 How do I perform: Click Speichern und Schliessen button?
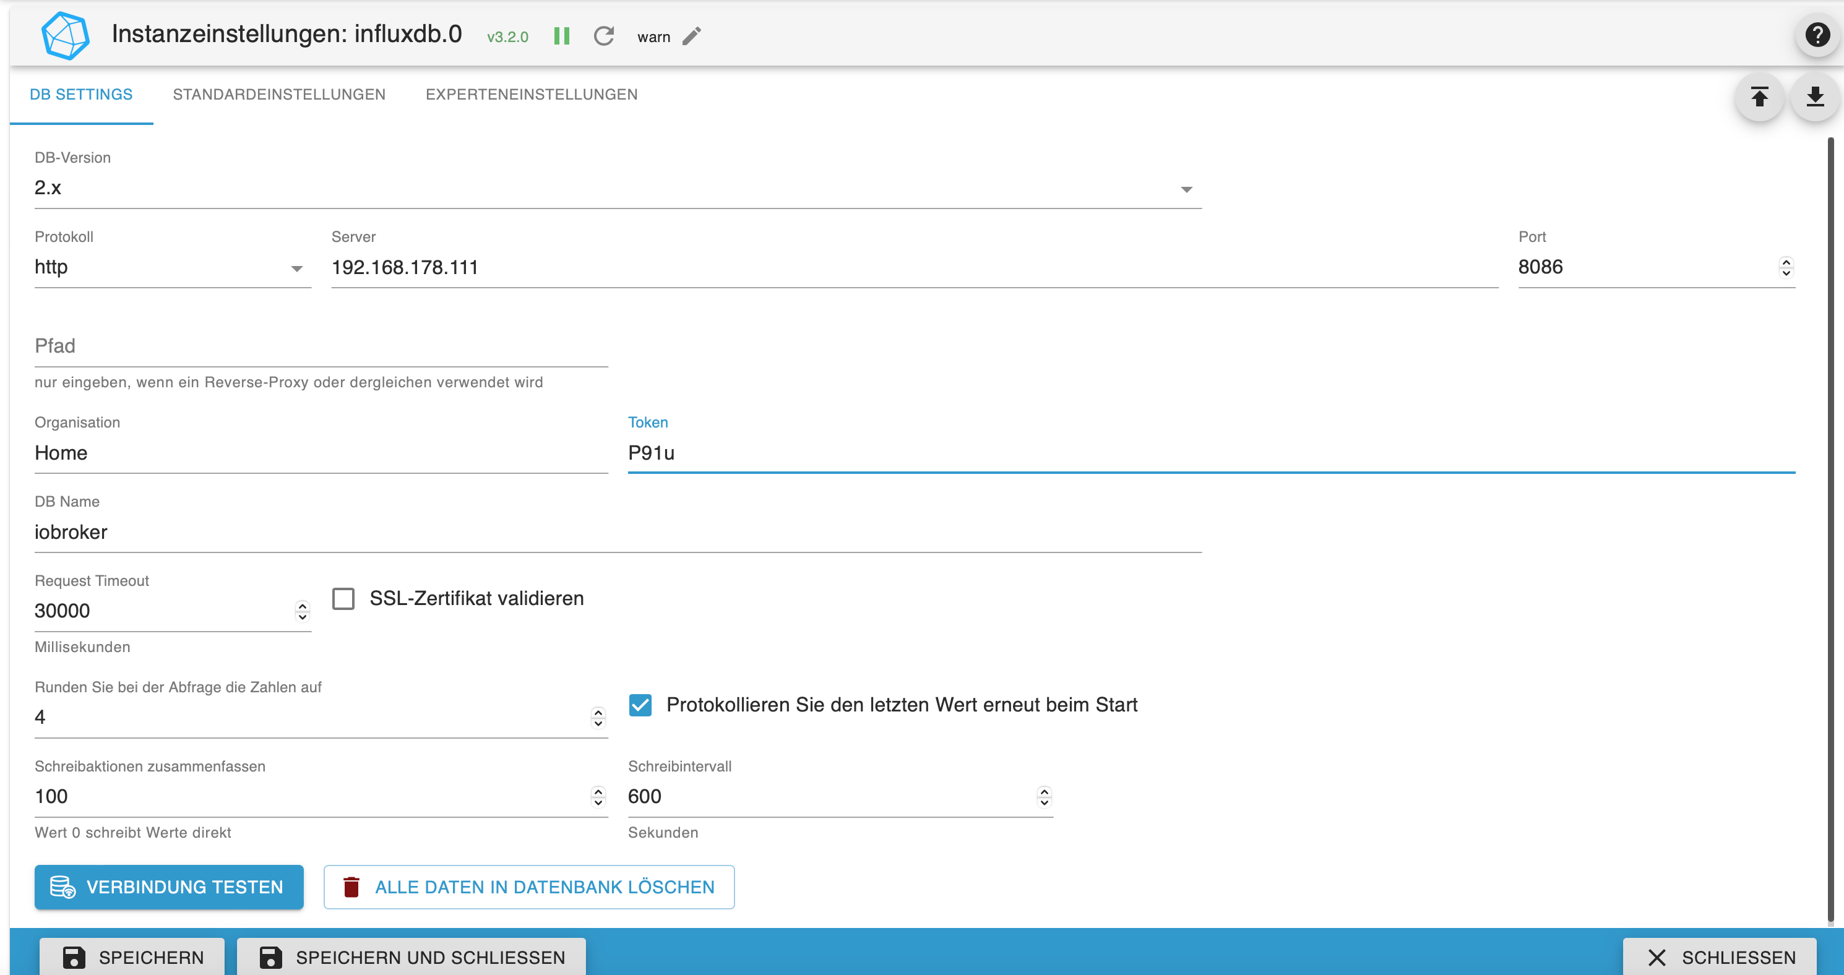(411, 956)
